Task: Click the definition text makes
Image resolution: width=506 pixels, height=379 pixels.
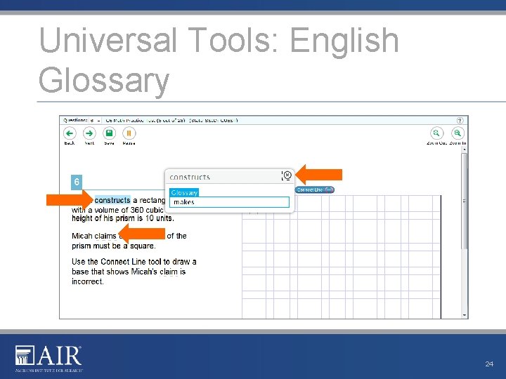Action: click(x=184, y=202)
